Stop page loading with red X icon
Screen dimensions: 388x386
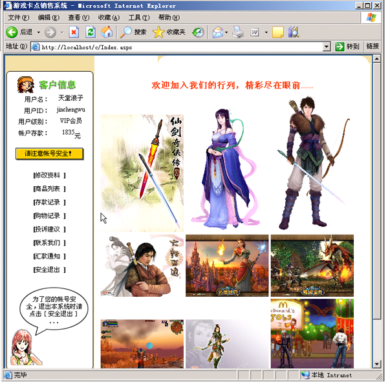74,32
